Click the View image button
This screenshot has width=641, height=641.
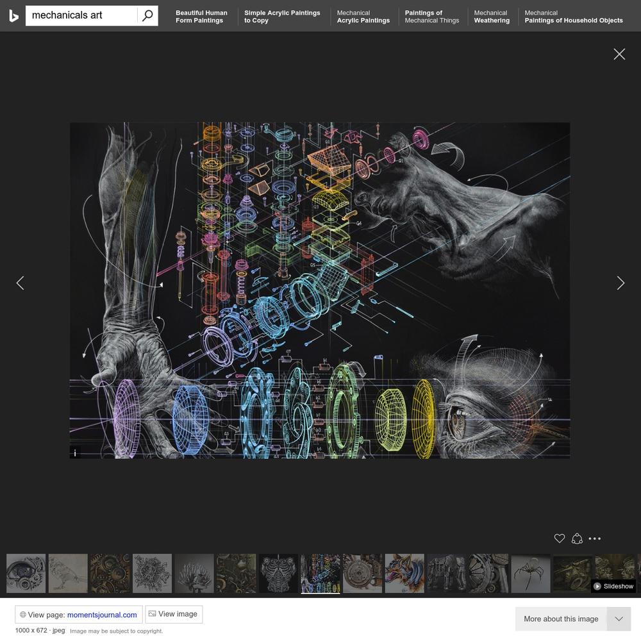[174, 614]
